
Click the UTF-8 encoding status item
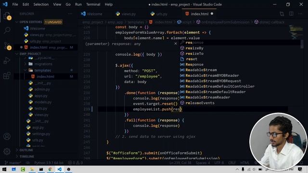(219, 163)
